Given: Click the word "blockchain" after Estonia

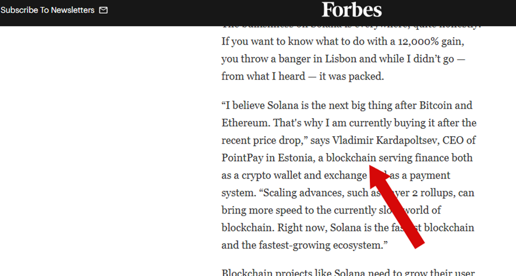Looking at the screenshot, I should [x=351, y=158].
